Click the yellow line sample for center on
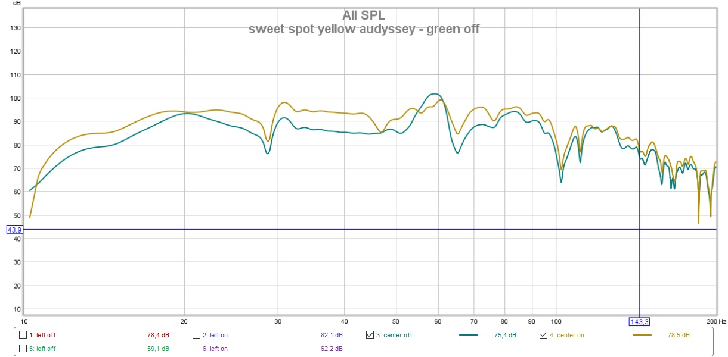728x357 pixels. tap(643, 335)
